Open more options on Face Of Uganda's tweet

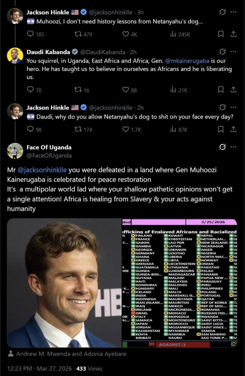233,147
